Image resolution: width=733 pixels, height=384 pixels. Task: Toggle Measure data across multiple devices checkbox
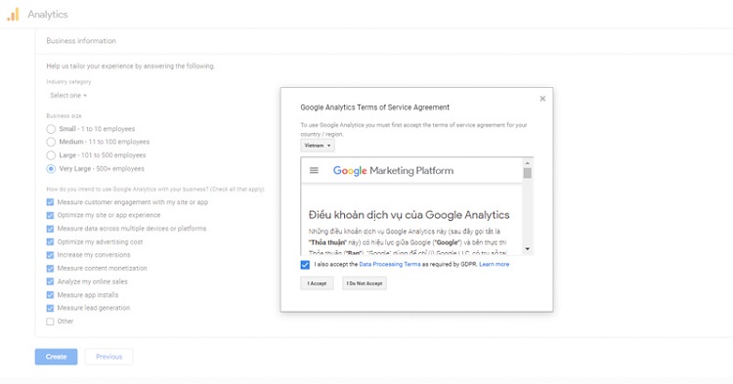click(x=50, y=229)
